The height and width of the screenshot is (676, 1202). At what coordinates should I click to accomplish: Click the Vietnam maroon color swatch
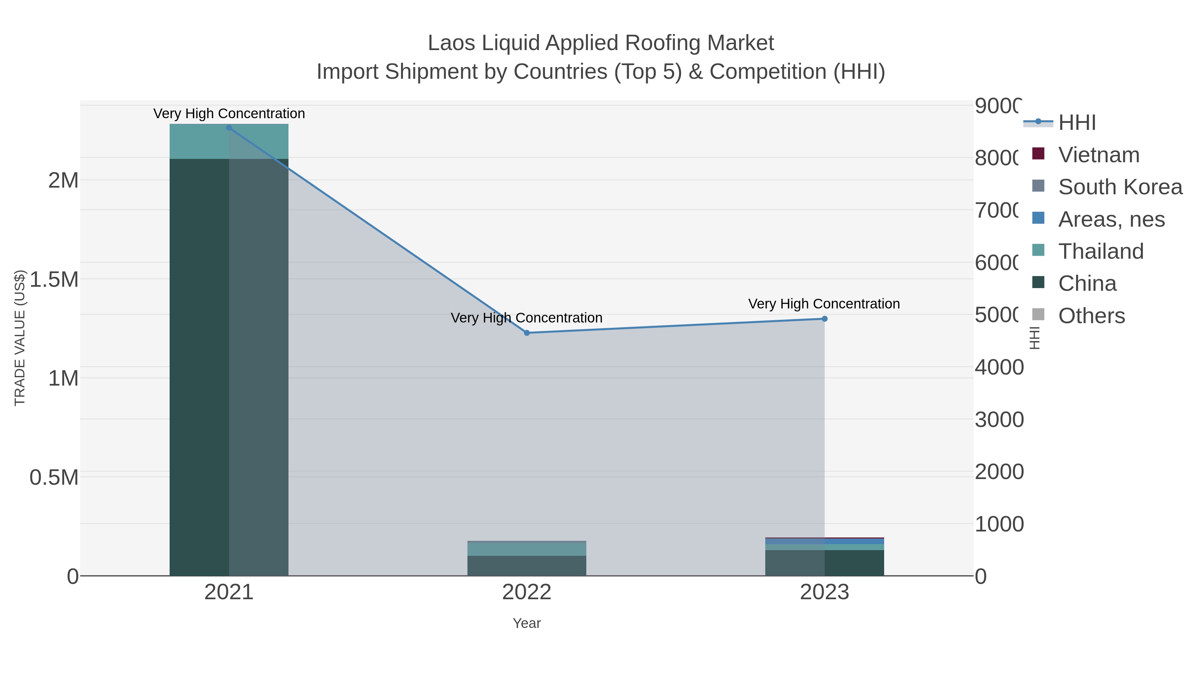click(x=1038, y=154)
